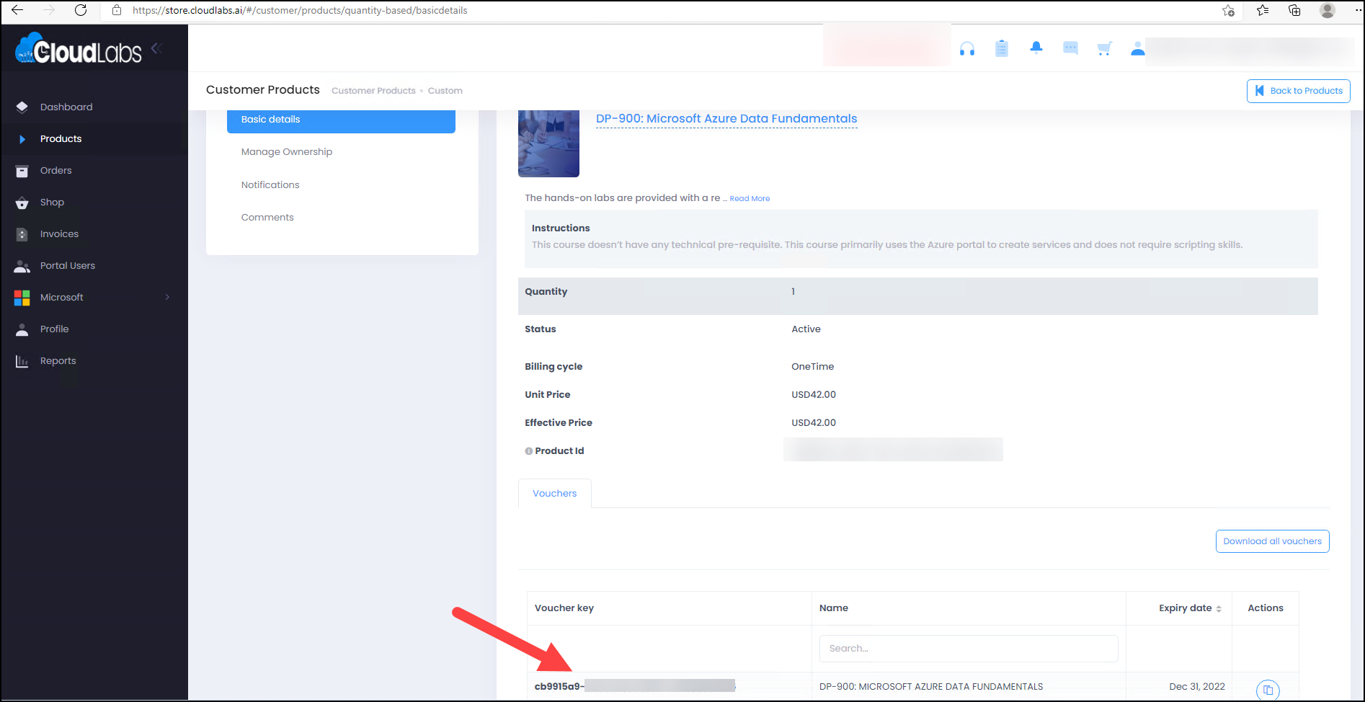Select the Vouchers tab
1365x702 pixels.
pyautogui.click(x=555, y=494)
